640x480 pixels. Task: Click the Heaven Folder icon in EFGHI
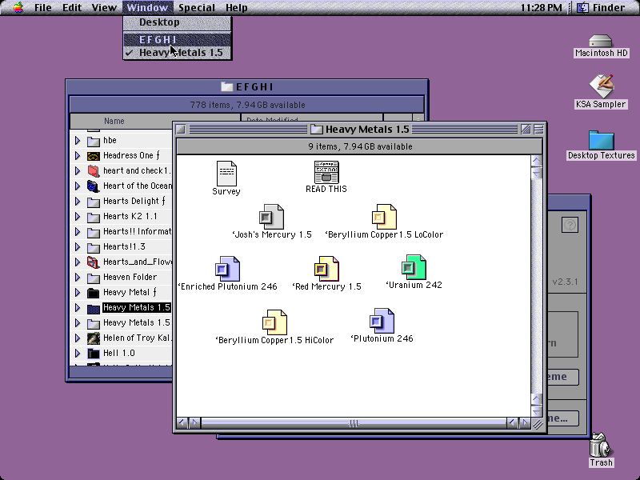tap(94, 278)
